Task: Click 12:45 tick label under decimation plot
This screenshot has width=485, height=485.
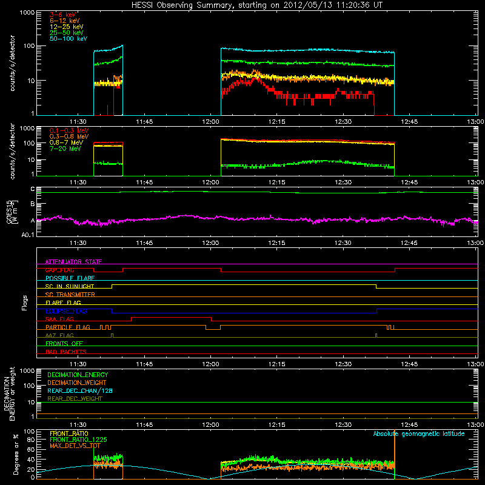Action: tap(409, 425)
